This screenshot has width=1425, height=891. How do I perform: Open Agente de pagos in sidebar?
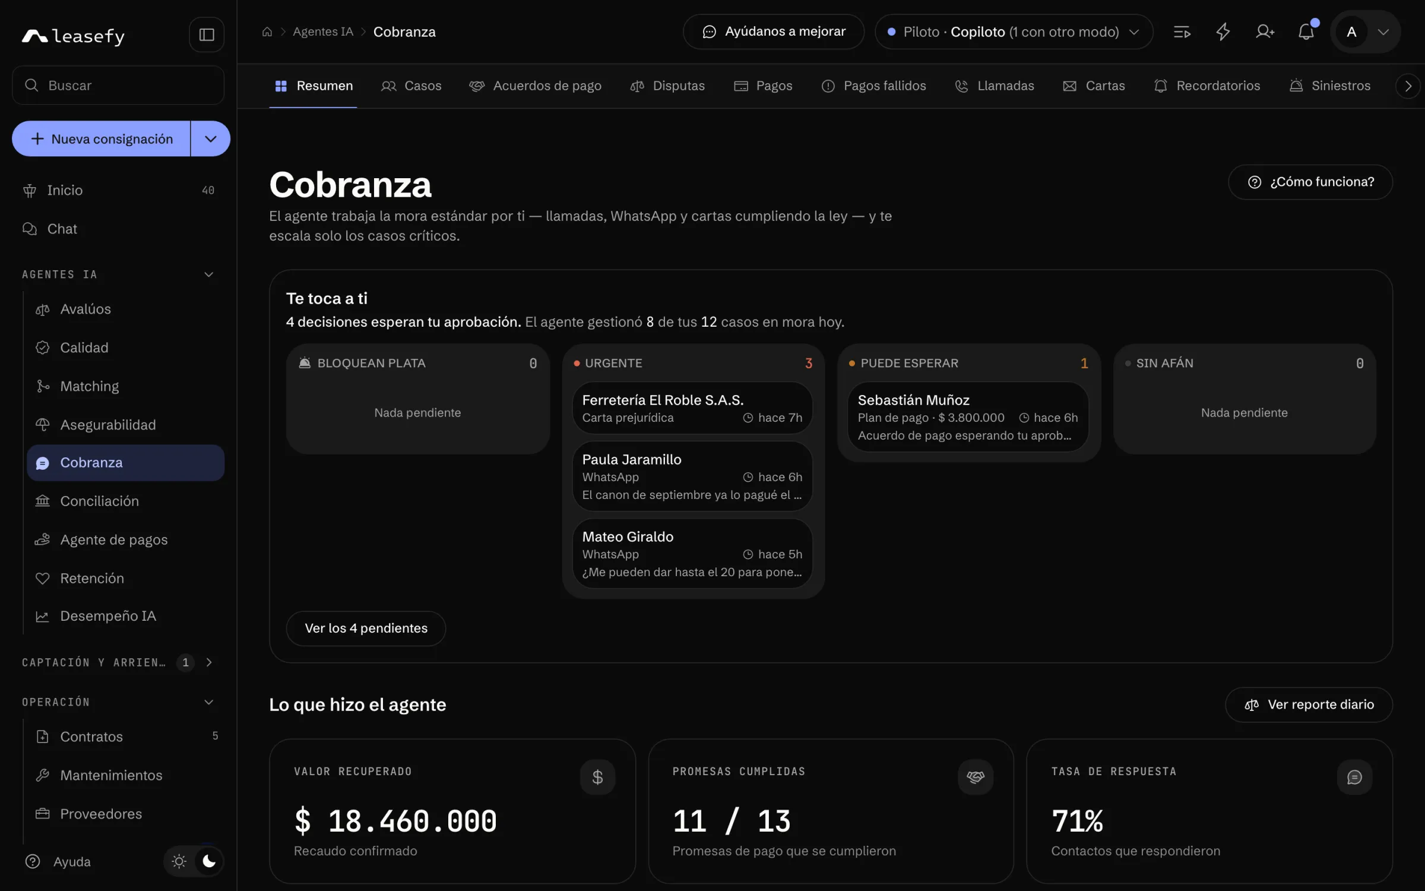126,539
